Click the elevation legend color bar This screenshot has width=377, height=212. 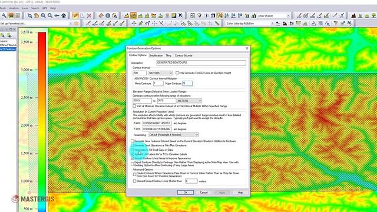click(42, 122)
